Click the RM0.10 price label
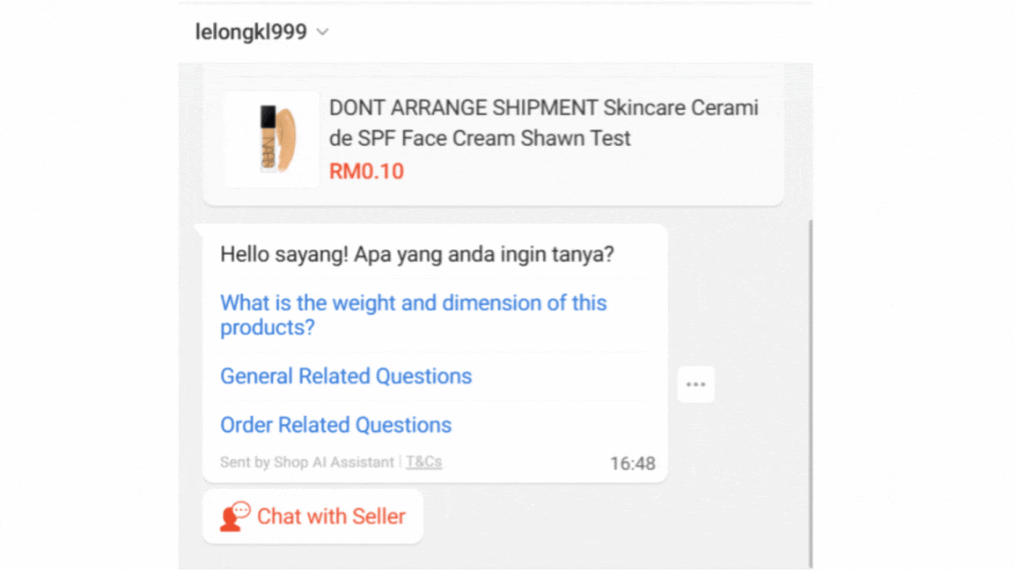The width and height of the screenshot is (1014, 570). [x=366, y=171]
